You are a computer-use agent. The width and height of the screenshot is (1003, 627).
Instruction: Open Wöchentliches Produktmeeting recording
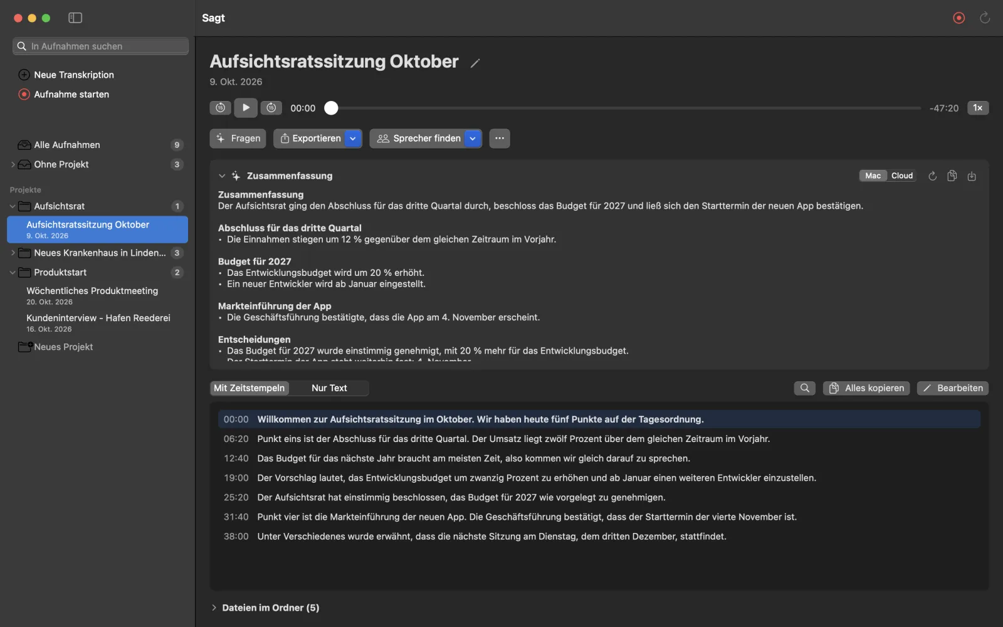[x=97, y=295]
